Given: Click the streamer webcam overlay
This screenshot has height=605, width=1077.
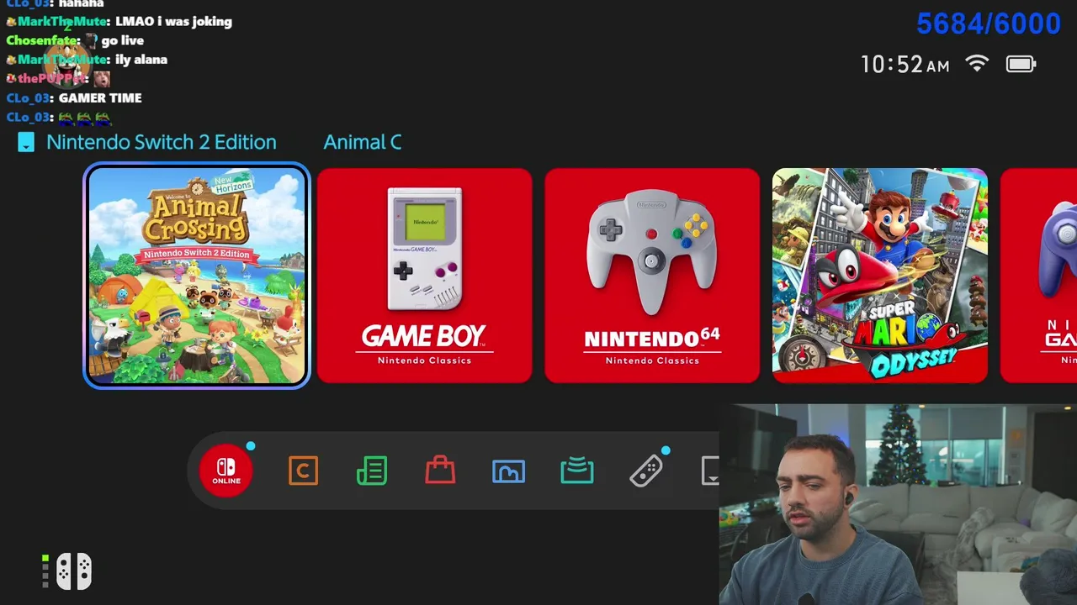Looking at the screenshot, I should pos(898,504).
